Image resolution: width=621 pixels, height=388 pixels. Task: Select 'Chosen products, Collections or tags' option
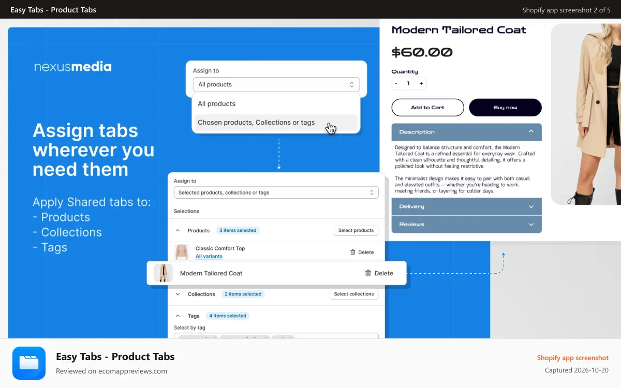[276, 123]
